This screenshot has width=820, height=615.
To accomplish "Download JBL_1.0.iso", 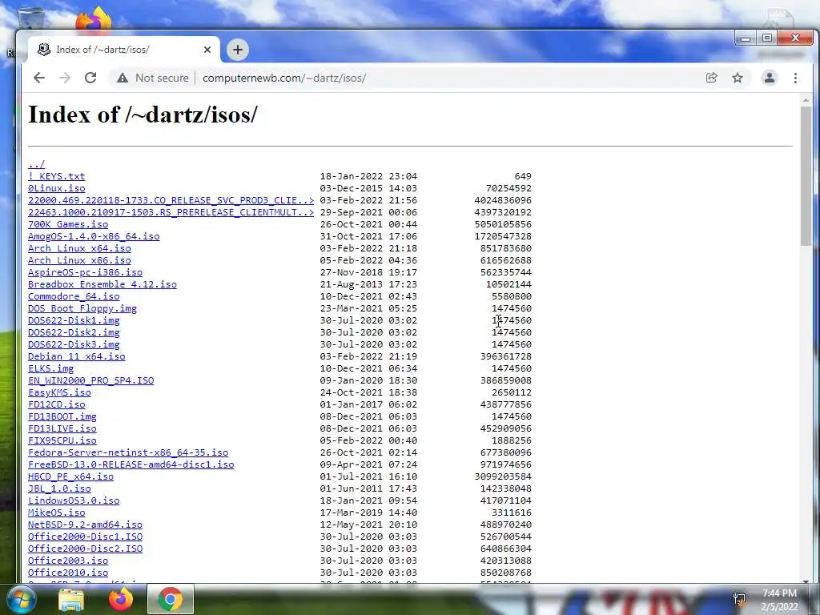I will pos(59,489).
